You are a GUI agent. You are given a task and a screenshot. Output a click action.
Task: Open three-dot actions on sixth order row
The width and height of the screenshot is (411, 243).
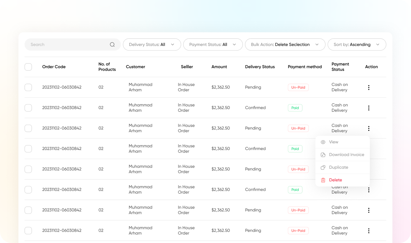(369, 190)
